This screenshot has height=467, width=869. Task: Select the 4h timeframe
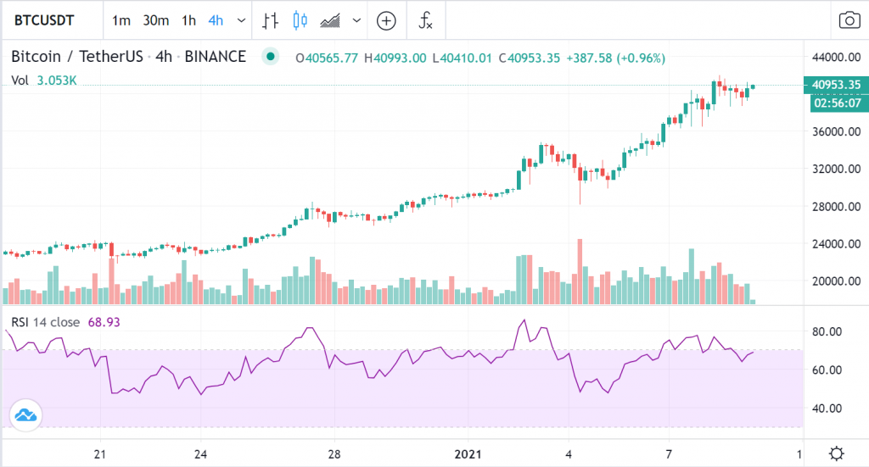(x=217, y=19)
